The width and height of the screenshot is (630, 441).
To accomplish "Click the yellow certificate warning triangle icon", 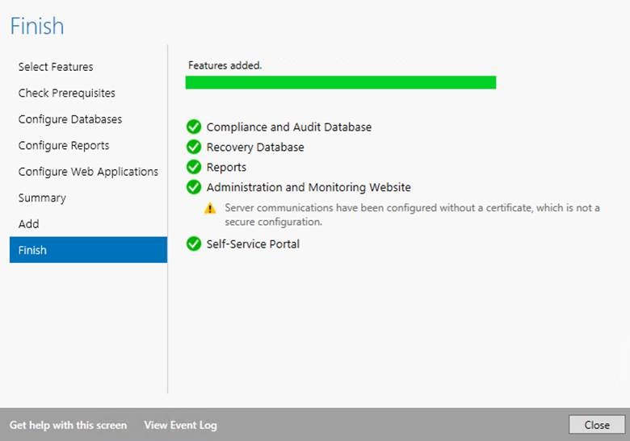I will pos(210,209).
